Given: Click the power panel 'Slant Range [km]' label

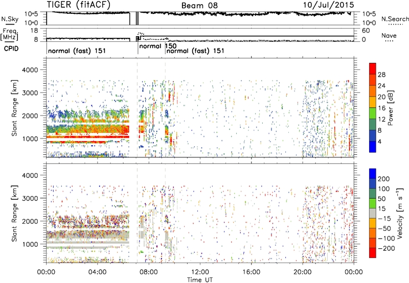Looking at the screenshot, I should tap(14, 108).
